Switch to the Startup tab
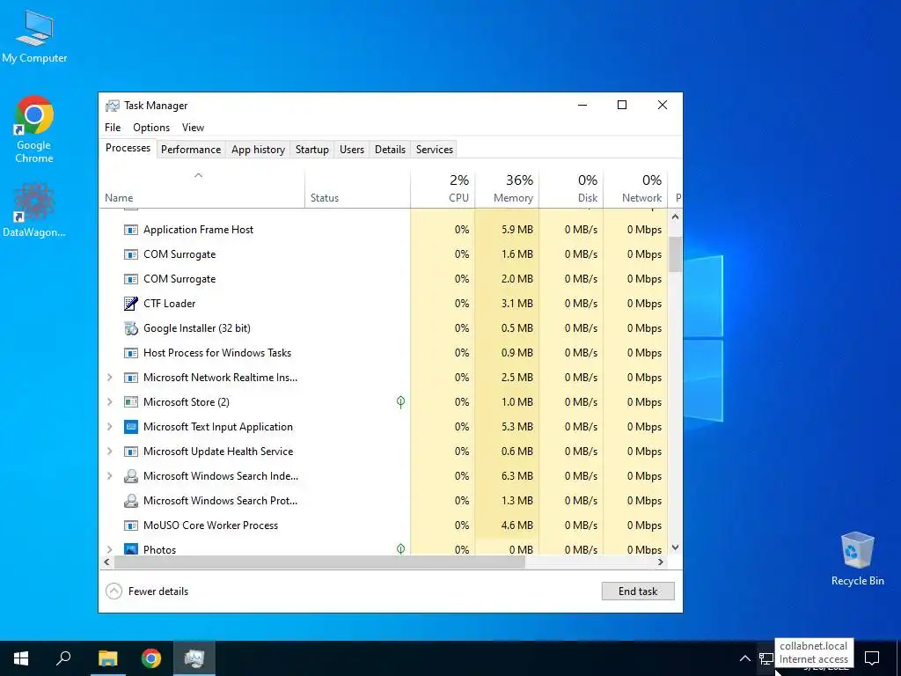Screen dimensions: 901x676 pos(312,150)
